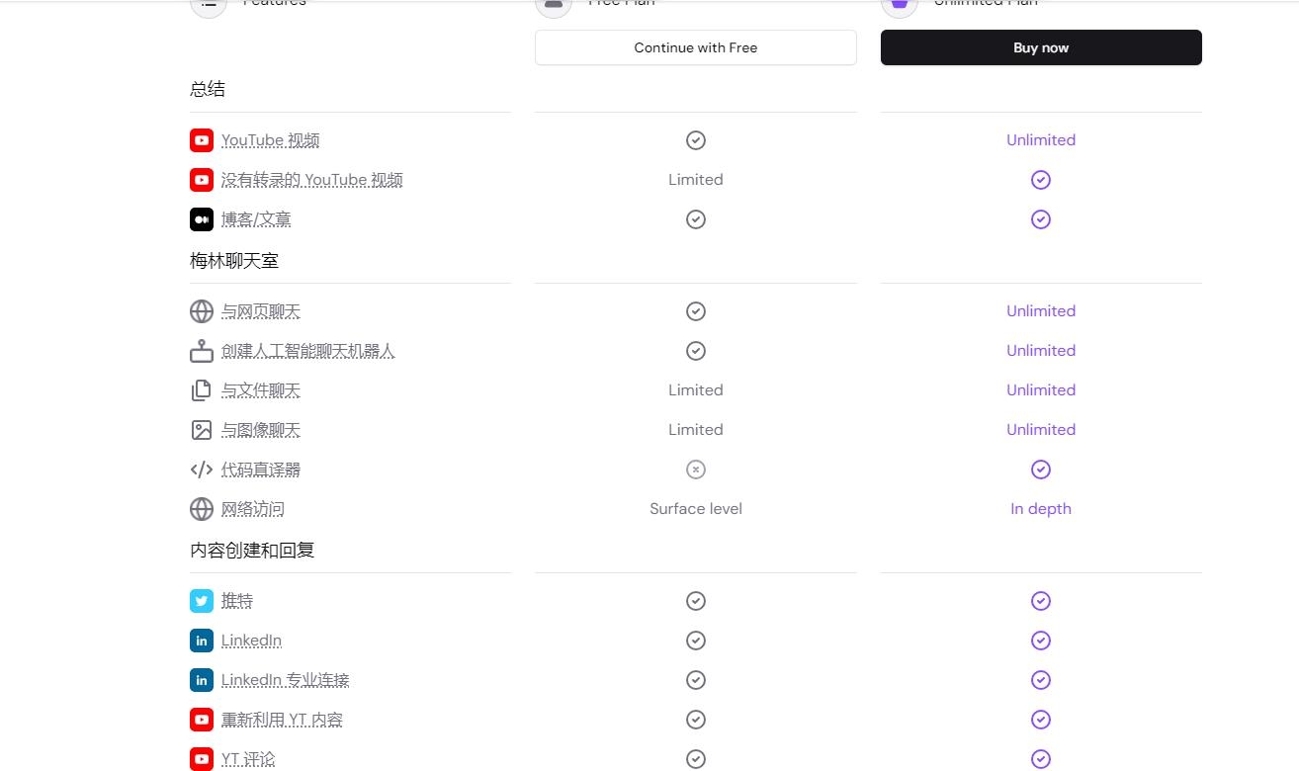Click the Unlimited value for 与图像聊天

point(1041,430)
